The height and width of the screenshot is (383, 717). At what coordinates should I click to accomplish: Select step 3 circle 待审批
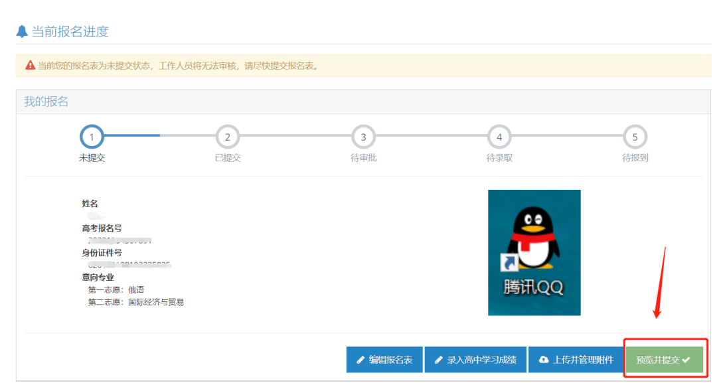click(x=363, y=137)
